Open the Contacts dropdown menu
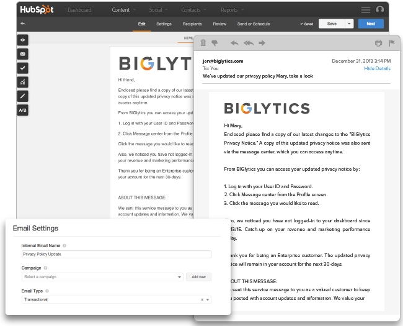The image size is (403, 326). pos(194,10)
